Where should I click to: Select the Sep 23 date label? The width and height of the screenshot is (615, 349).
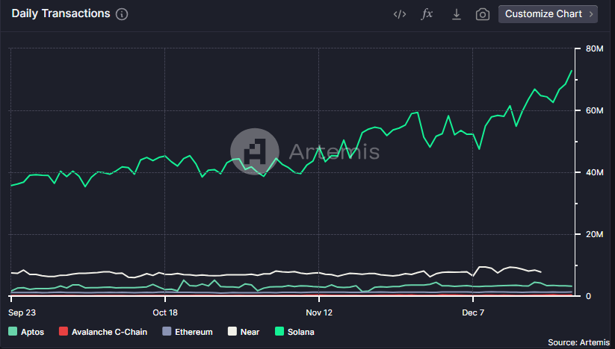click(x=22, y=312)
